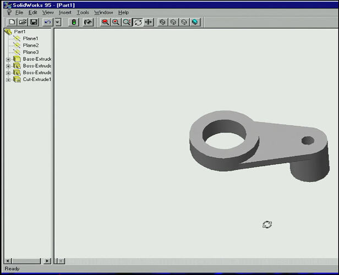Click the Part1 part icon
This screenshot has height=275, width=339.
8,32
